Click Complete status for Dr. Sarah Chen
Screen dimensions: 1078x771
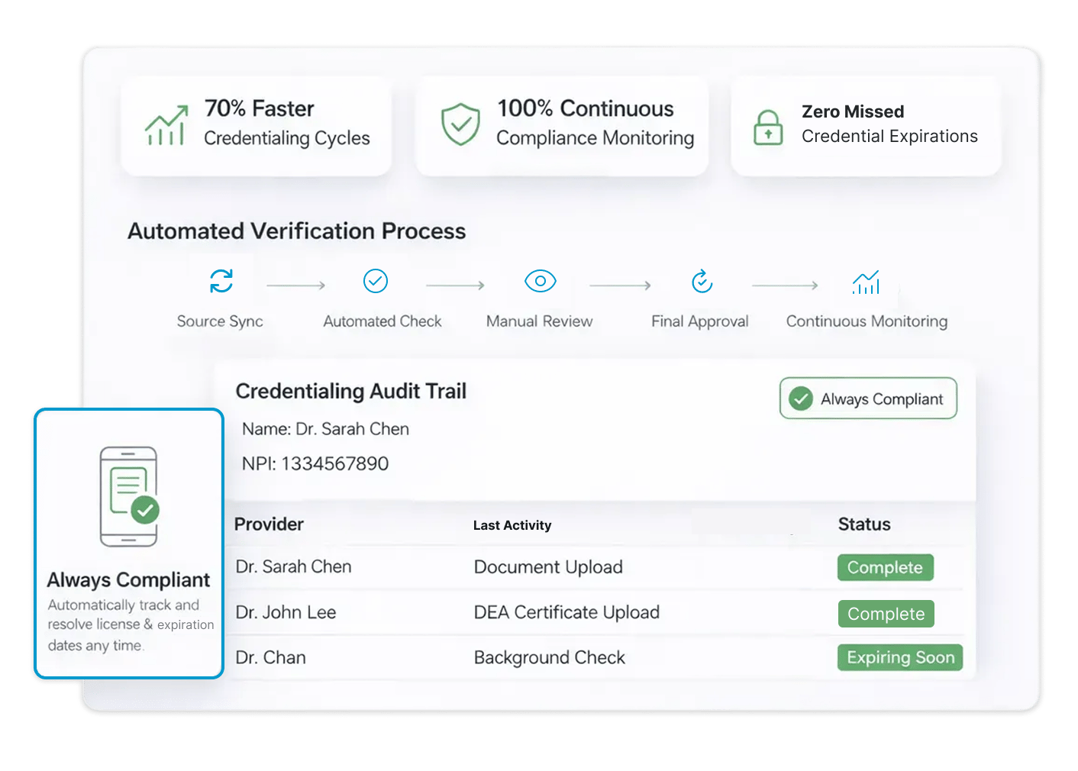[885, 567]
